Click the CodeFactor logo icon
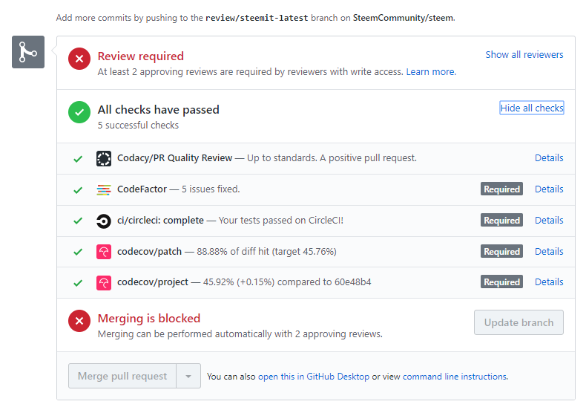 (x=104, y=189)
